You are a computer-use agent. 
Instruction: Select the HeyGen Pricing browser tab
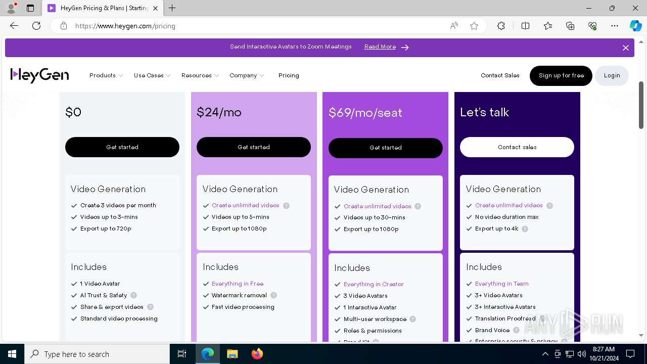click(104, 8)
